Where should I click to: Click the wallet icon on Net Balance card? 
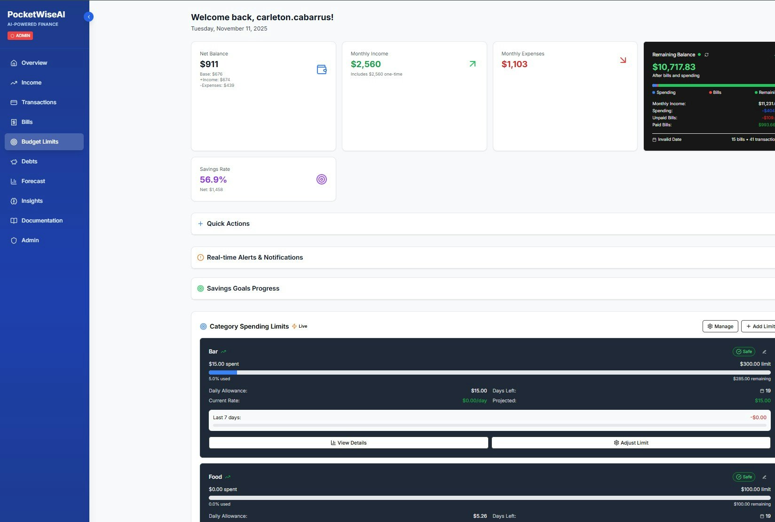tap(322, 69)
